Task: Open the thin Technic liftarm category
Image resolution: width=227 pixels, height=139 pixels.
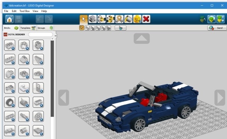Action: click(10, 116)
